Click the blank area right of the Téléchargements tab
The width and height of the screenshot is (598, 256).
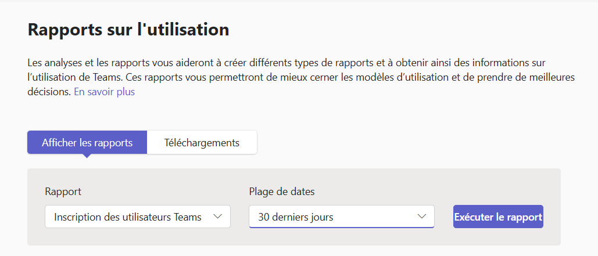click(407, 142)
